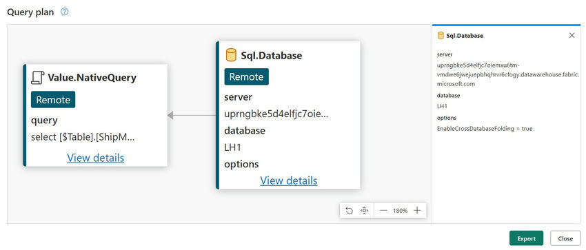Click the truncated server name 'uprngbke5d4elfjc7oie...'
The height and width of the screenshot is (250, 586).
pyautogui.click(x=276, y=114)
